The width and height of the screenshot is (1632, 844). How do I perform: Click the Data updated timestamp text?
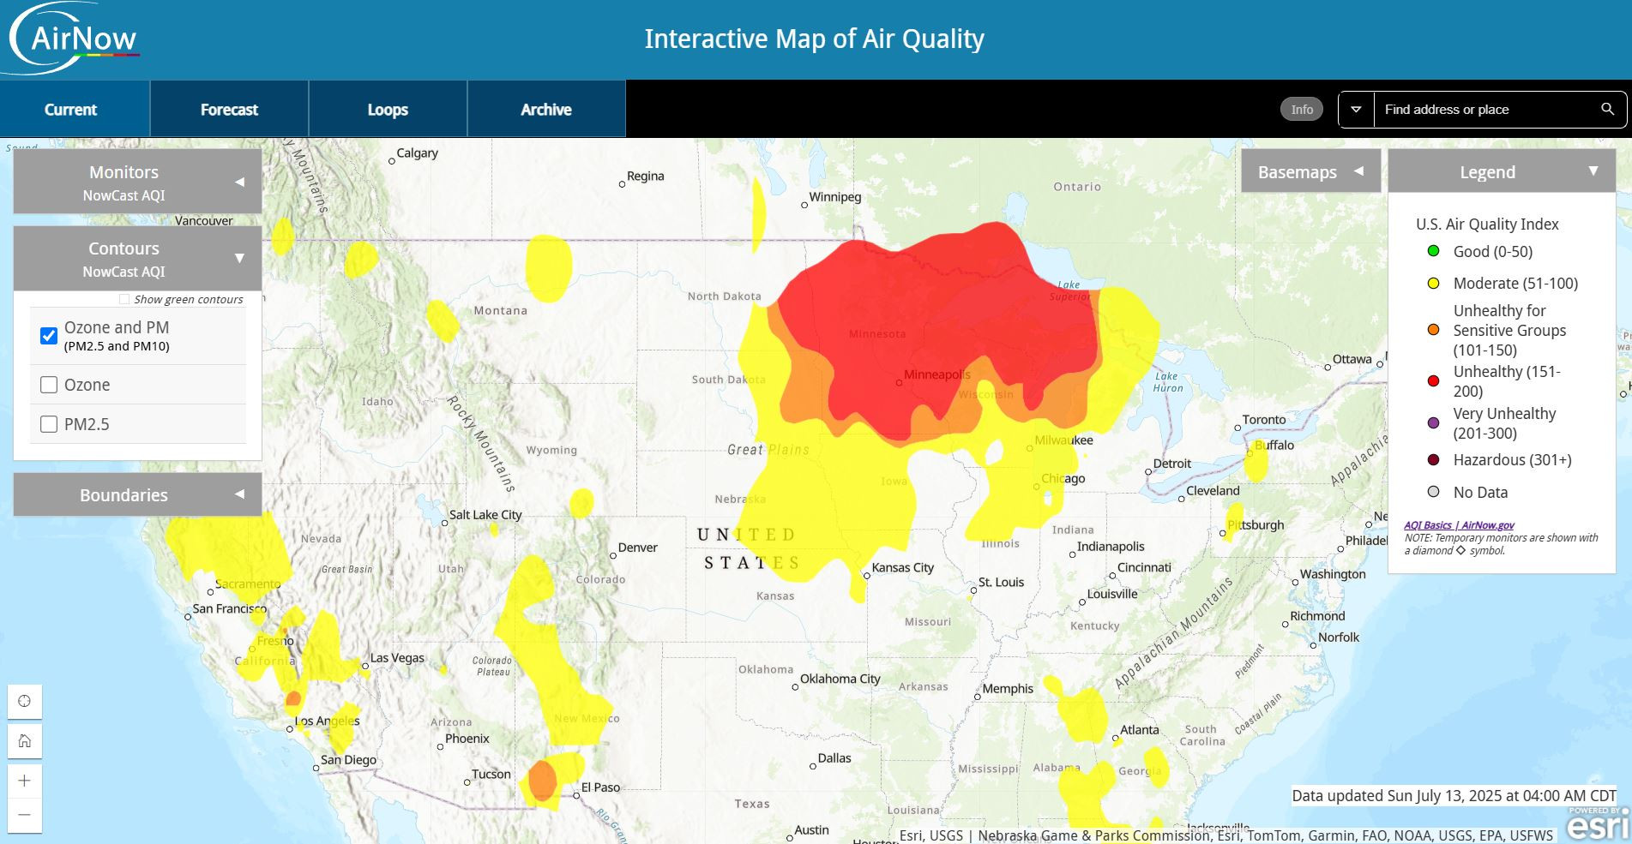tap(1454, 795)
